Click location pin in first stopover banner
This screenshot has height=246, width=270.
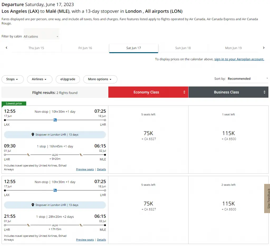[33, 135]
